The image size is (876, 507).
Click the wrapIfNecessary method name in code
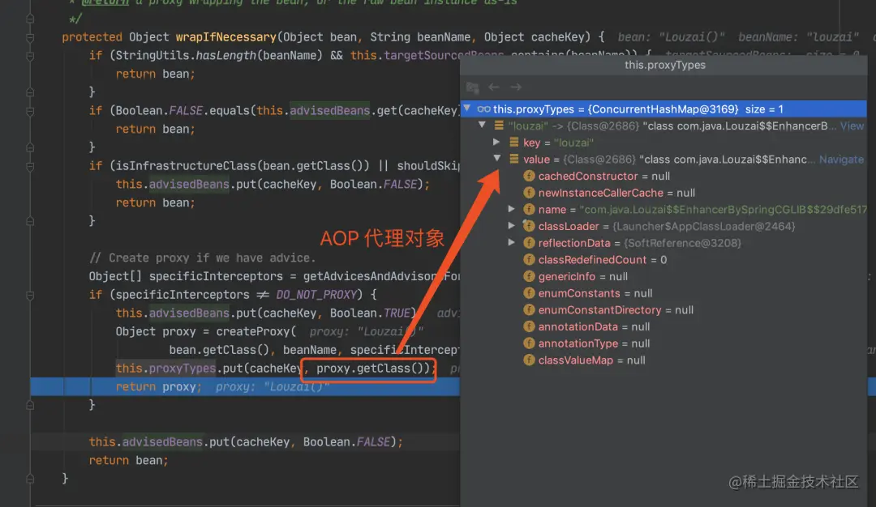[x=225, y=37]
